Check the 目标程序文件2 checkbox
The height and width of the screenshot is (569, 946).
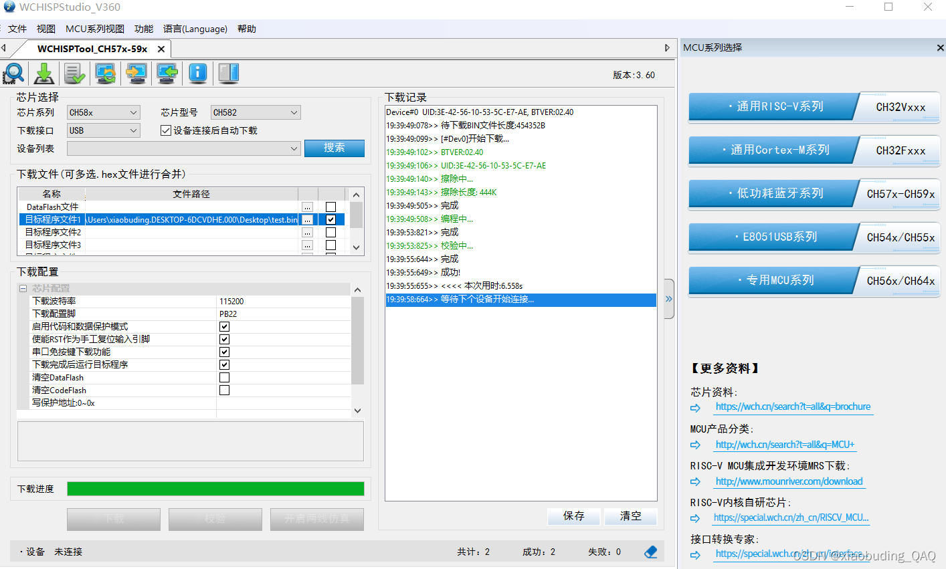tap(330, 232)
